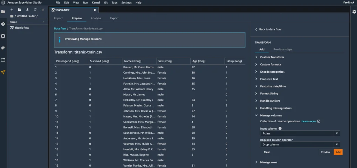Click the Git clone icon in file toolbar
Image resolution: width=357 pixels, height=168 pixels.
click(x=43, y=9)
